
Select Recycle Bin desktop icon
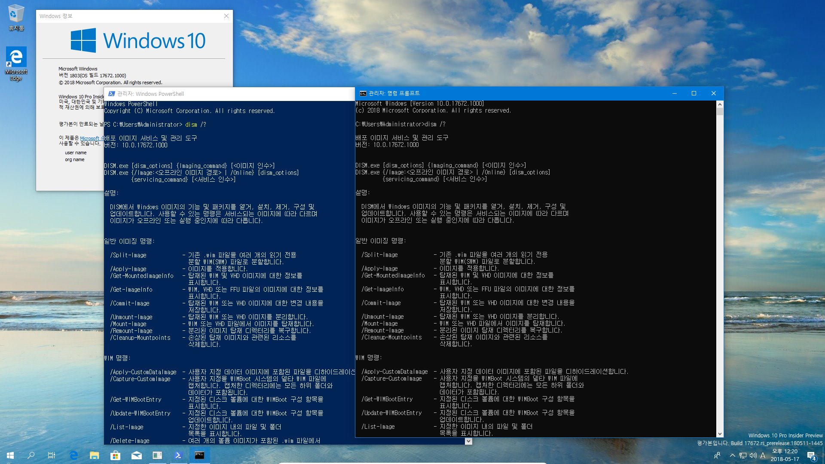(16, 18)
